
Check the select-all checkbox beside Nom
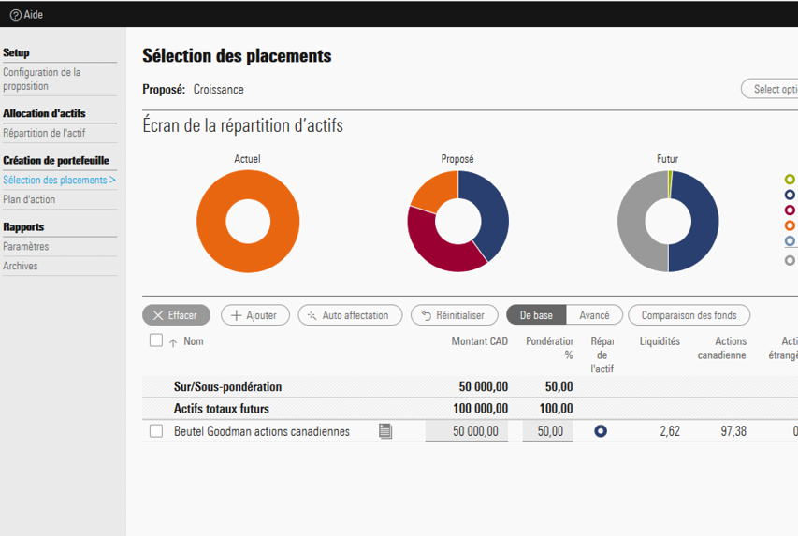click(x=156, y=341)
